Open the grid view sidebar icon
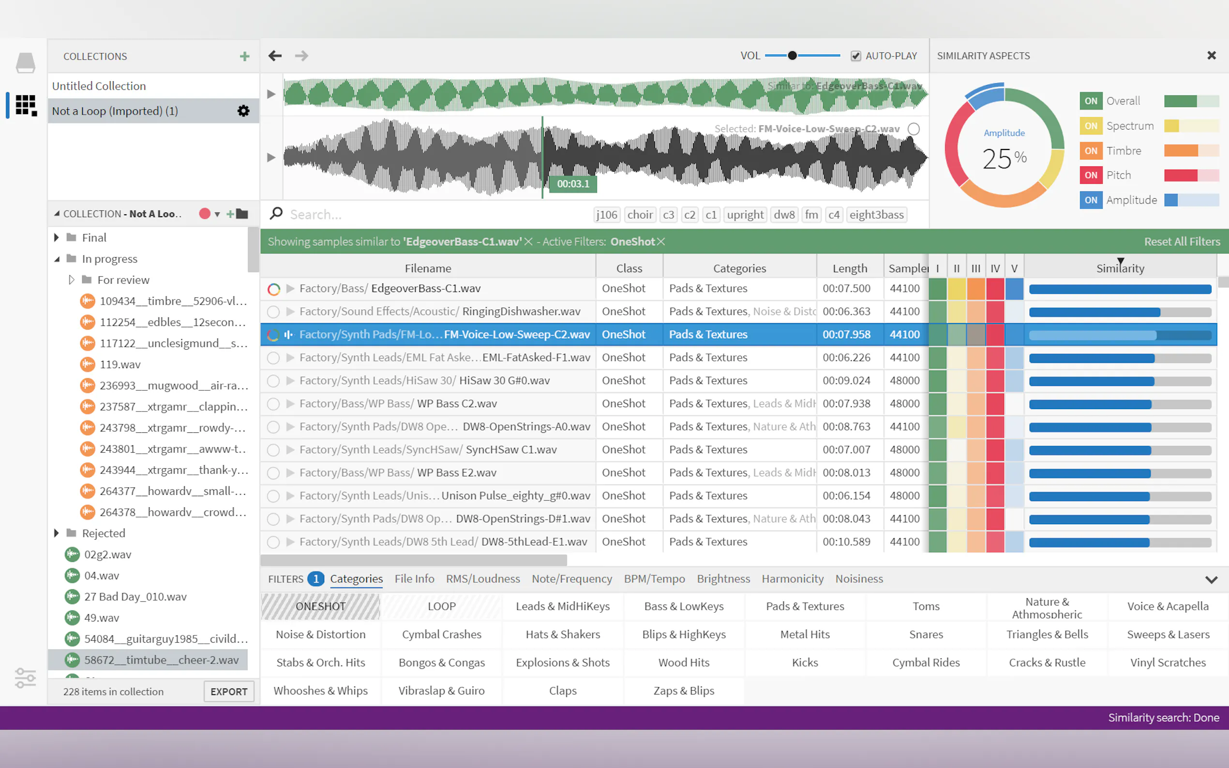 [x=26, y=105]
